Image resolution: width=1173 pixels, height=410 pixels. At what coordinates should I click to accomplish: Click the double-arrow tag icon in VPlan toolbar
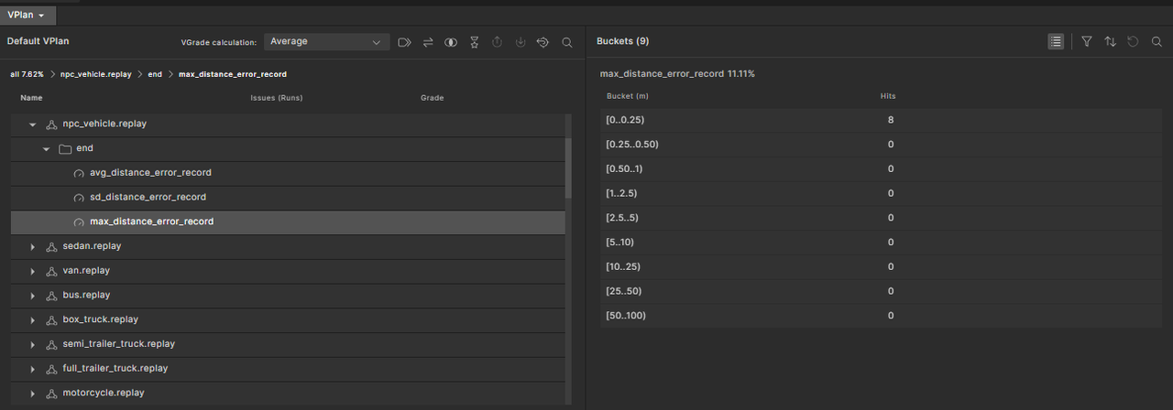tap(404, 42)
